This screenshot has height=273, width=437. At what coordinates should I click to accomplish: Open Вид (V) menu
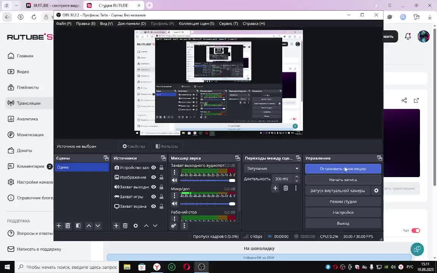[107, 24]
